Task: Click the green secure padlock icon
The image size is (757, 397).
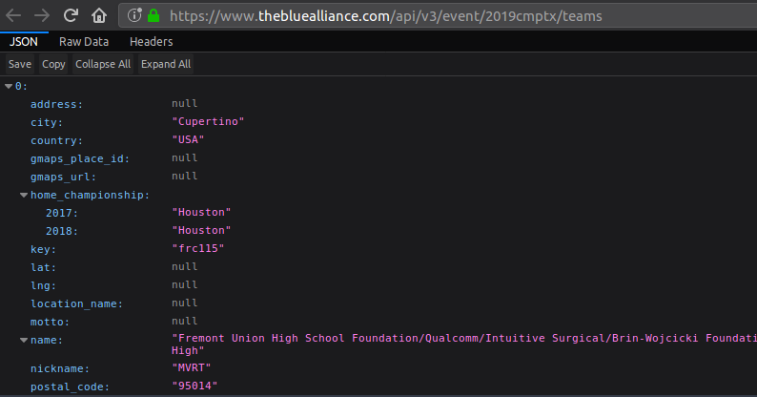Action: pyautogui.click(x=152, y=15)
